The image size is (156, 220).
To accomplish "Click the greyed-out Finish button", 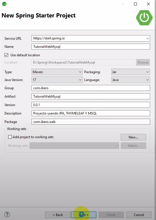I will (x=111, y=215).
